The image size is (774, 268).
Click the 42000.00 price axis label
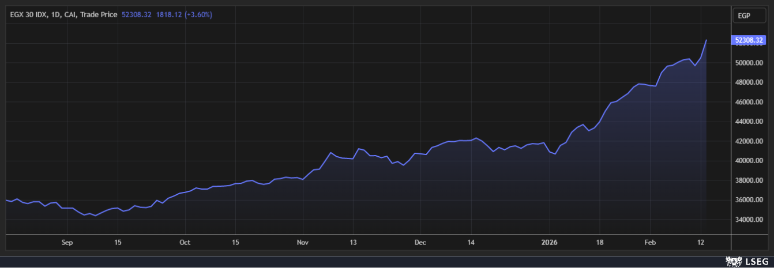pos(748,141)
